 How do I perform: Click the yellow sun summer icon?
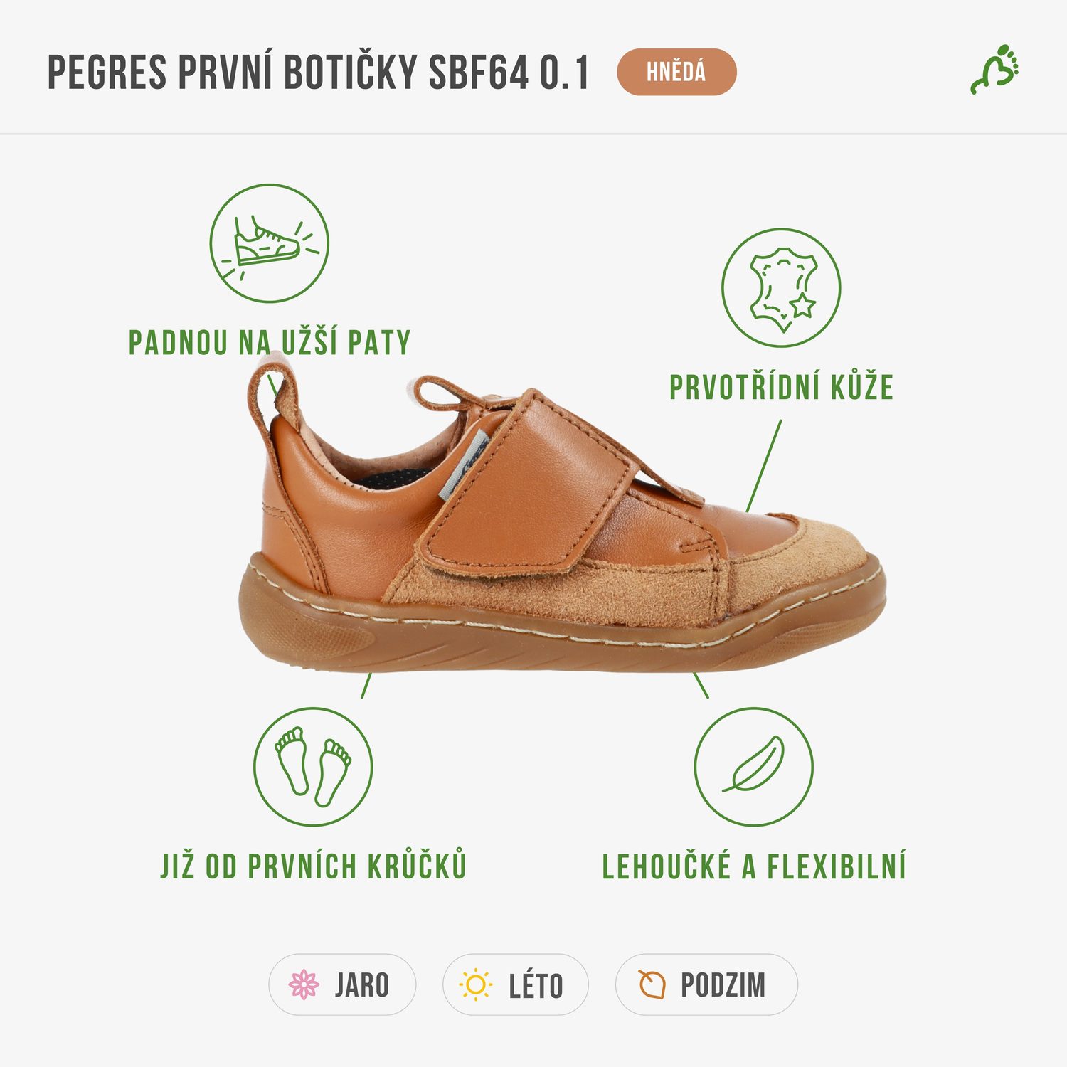[x=476, y=985]
